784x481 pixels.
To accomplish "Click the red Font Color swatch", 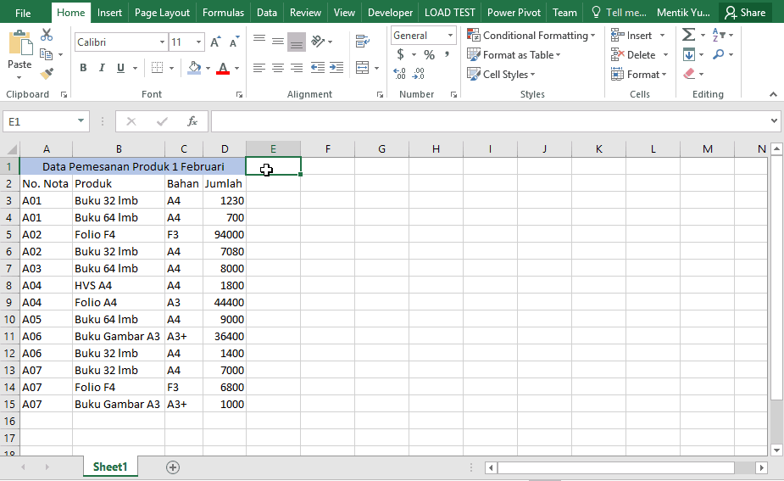I will (x=223, y=68).
